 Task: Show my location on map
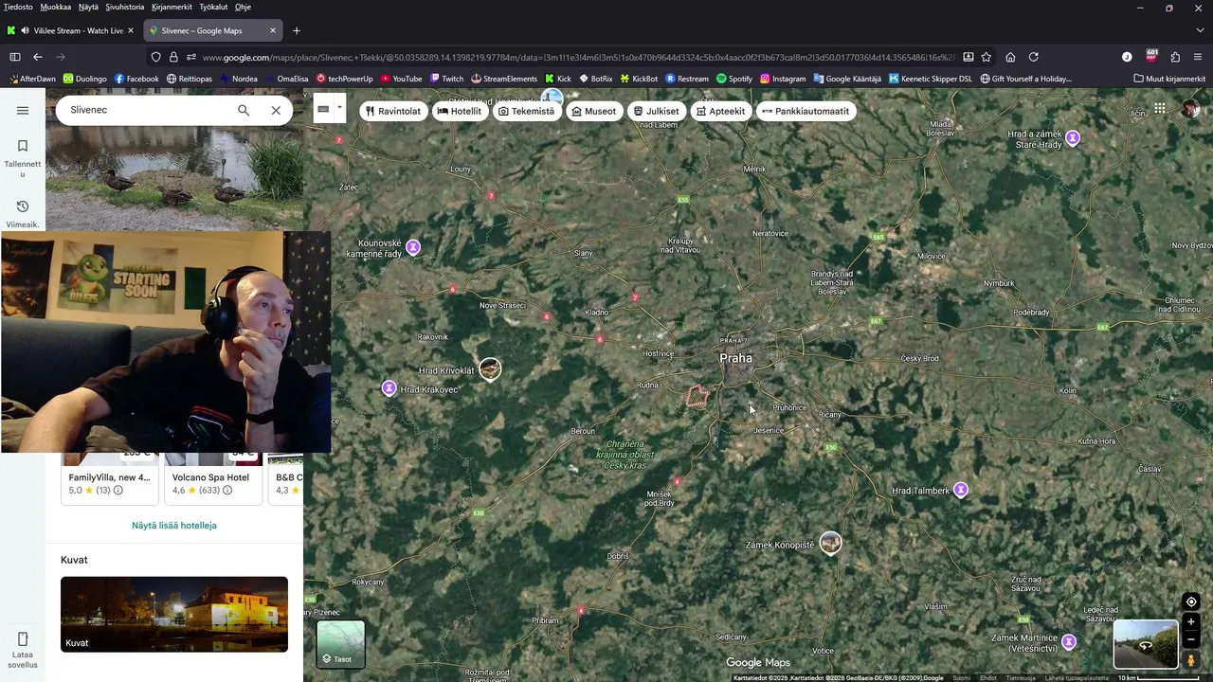click(x=1191, y=602)
